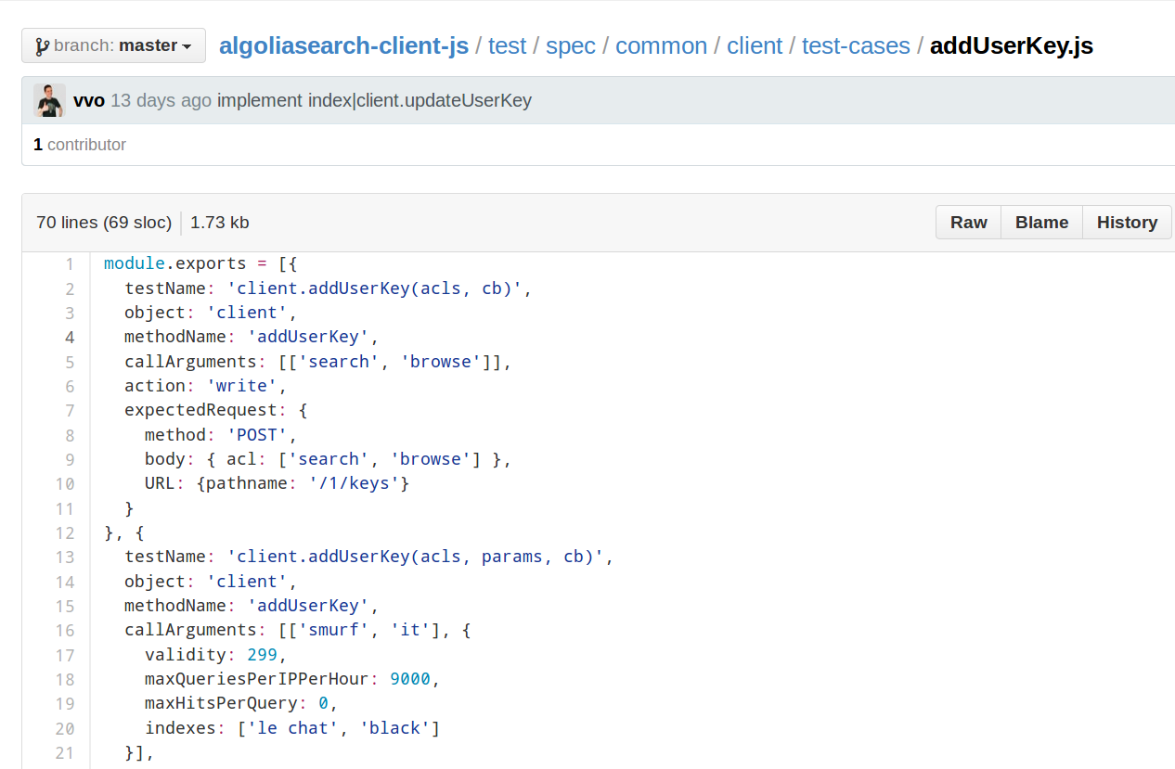Click the 1.73 kb file size

point(220,223)
